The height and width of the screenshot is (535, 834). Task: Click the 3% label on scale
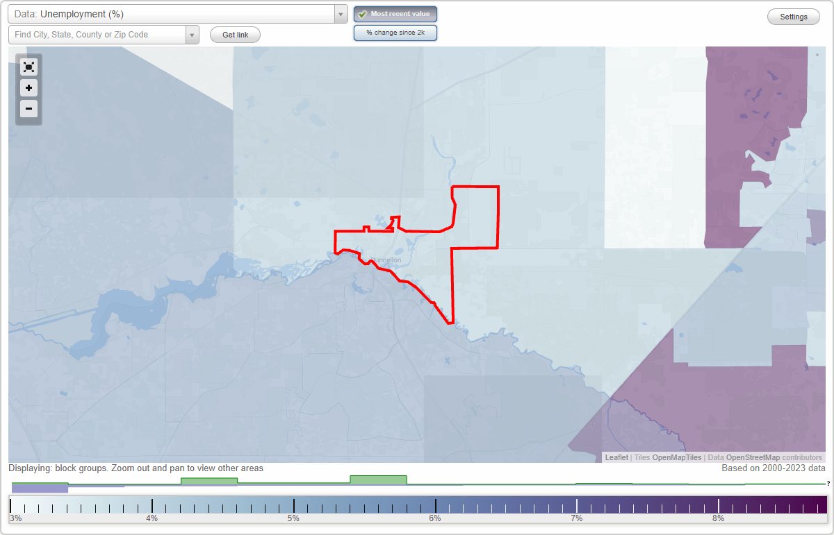(15, 518)
